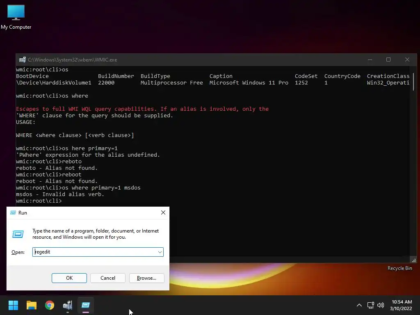Click the Open text field containing regedit
The height and width of the screenshot is (315, 420).
[x=98, y=252]
